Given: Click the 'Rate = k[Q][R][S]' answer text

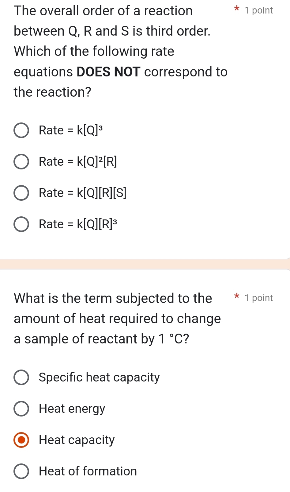Looking at the screenshot, I should click(x=82, y=193).
